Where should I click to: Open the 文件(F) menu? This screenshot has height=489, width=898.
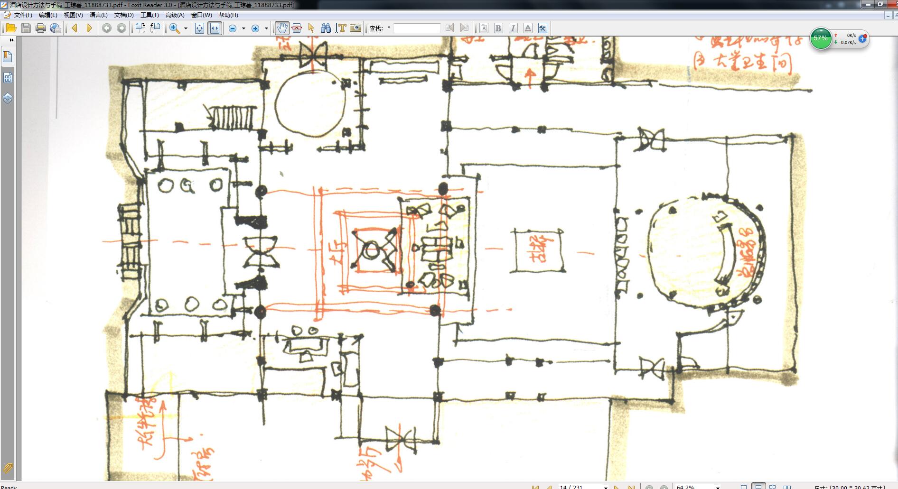(x=23, y=15)
